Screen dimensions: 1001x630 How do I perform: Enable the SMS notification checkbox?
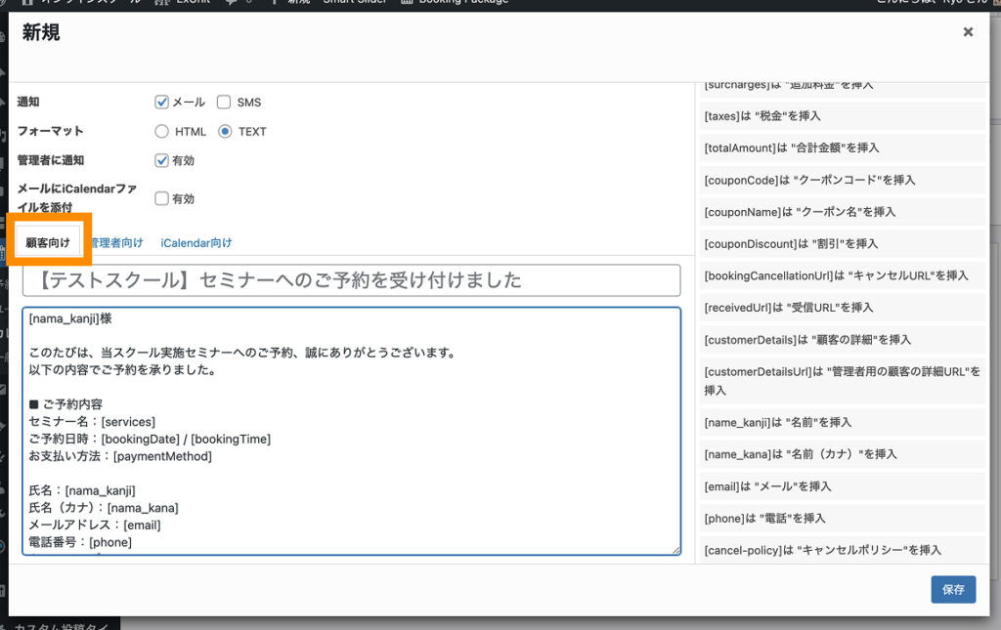coord(224,102)
